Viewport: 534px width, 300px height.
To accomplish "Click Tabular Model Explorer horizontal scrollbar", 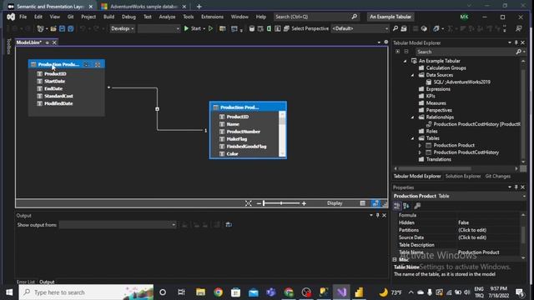I will [x=435, y=168].
